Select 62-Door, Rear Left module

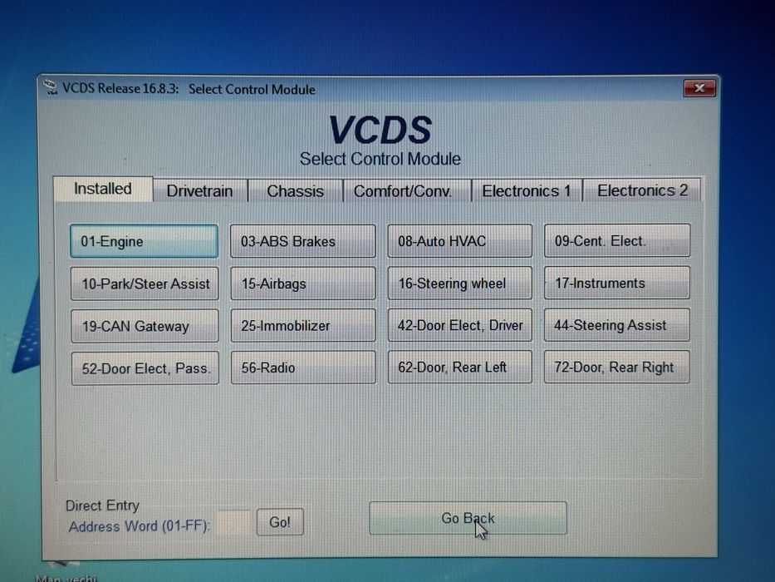click(459, 367)
